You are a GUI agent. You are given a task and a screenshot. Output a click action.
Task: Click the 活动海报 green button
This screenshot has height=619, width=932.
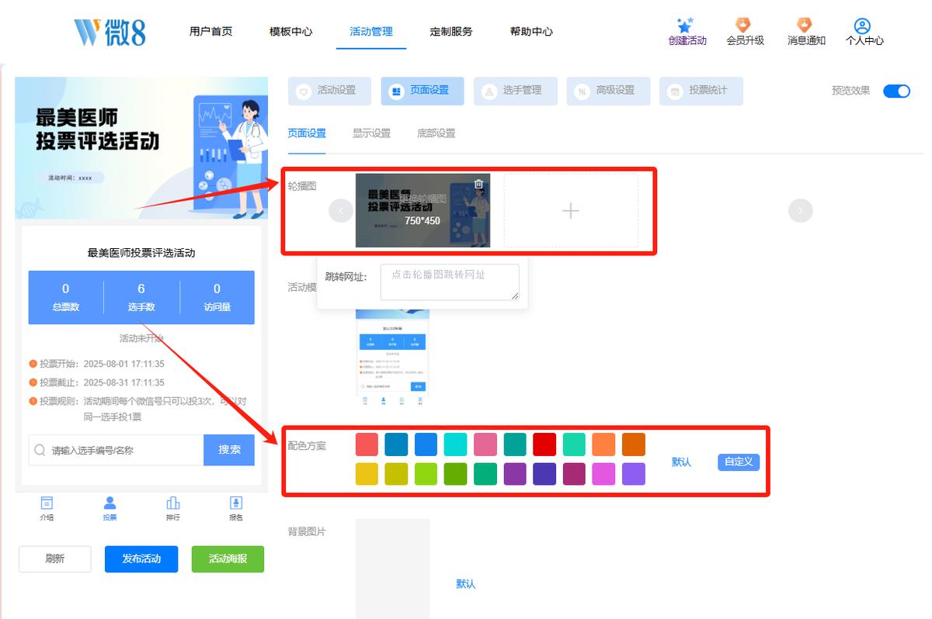(x=228, y=559)
